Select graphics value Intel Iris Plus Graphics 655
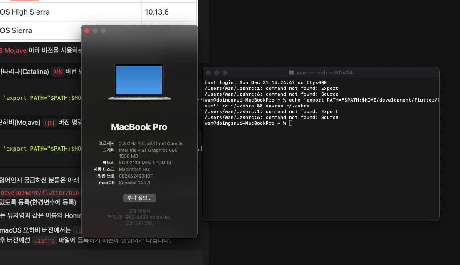Screen dimensions: 460x265 (148, 150)
